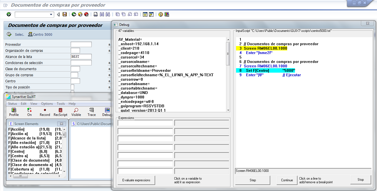Open the Help menu in GuiXT

[x=72, y=104]
